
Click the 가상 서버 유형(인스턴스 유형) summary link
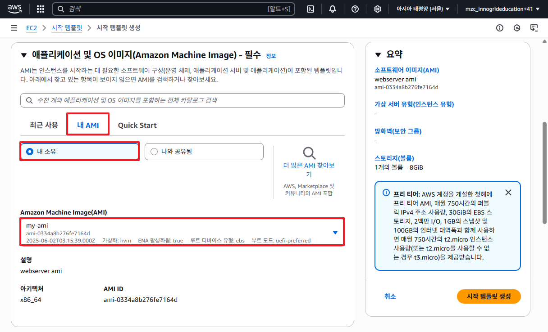tap(414, 104)
